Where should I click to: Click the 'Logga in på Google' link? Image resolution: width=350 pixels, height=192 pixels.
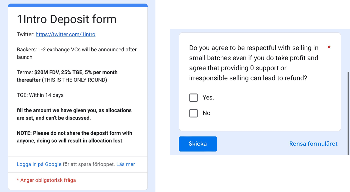click(39, 164)
